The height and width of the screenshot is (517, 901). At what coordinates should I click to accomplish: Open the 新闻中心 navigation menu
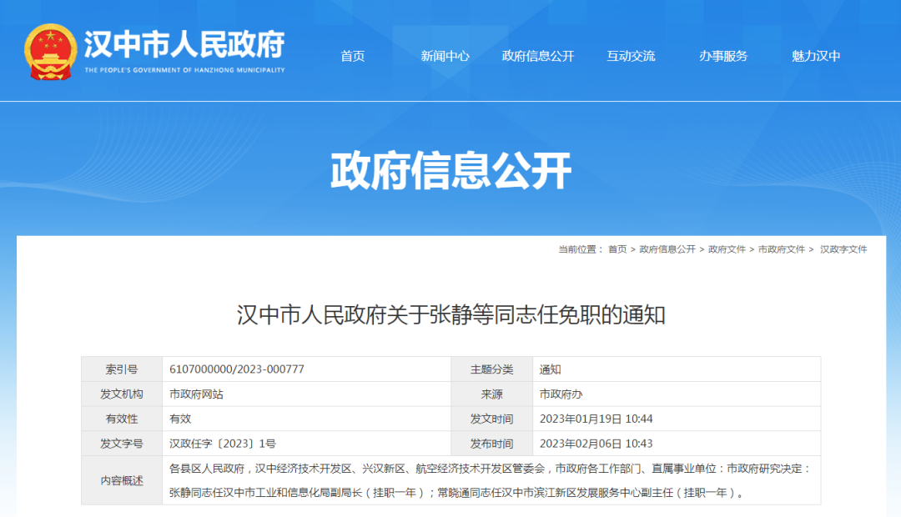(445, 56)
